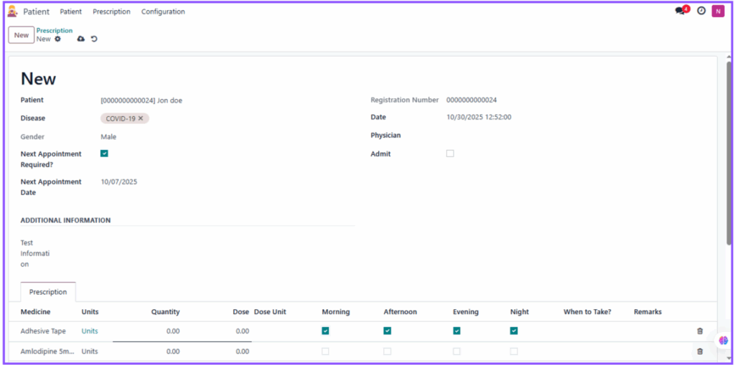Viewport: 735px width, 365px height.
Task: Enable the Admit checkbox
Action: (450, 153)
